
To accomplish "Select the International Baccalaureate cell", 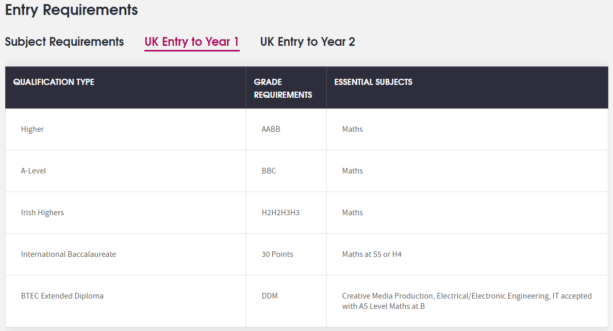I will (x=69, y=254).
